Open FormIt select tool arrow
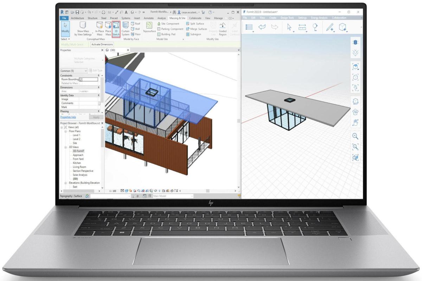Viewport: 422px width, 281px height. (x=289, y=27)
